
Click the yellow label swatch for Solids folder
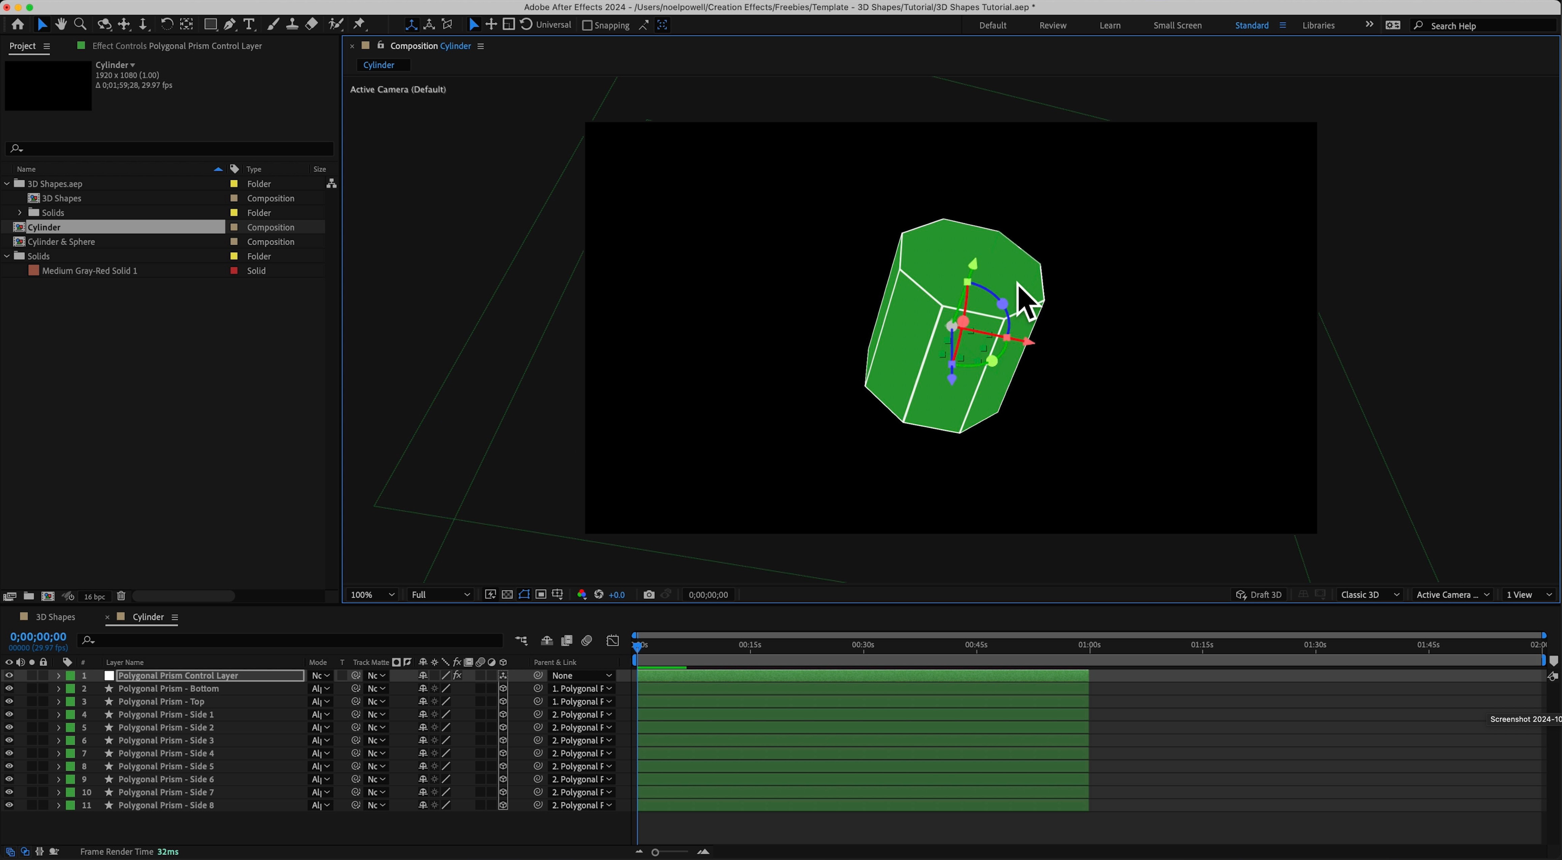(x=234, y=256)
